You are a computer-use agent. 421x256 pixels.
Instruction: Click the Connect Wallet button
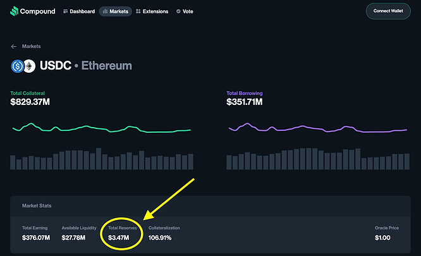pyautogui.click(x=388, y=11)
